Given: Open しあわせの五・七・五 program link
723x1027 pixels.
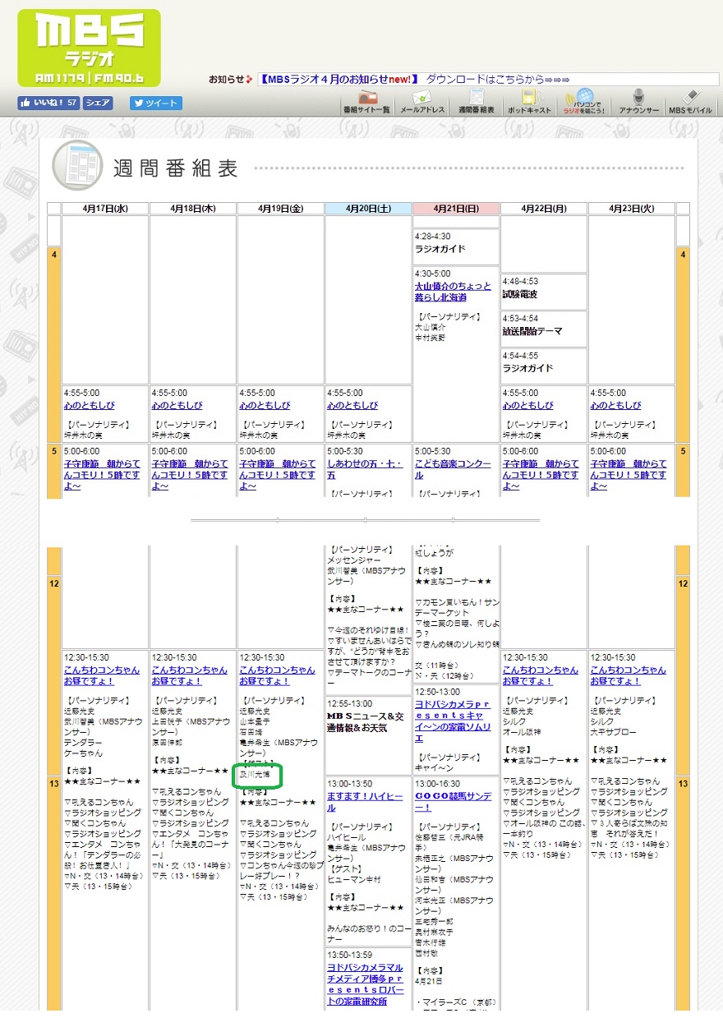Looking at the screenshot, I should pos(365,469).
